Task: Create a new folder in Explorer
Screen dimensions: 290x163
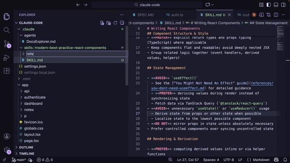Action: [109, 23]
